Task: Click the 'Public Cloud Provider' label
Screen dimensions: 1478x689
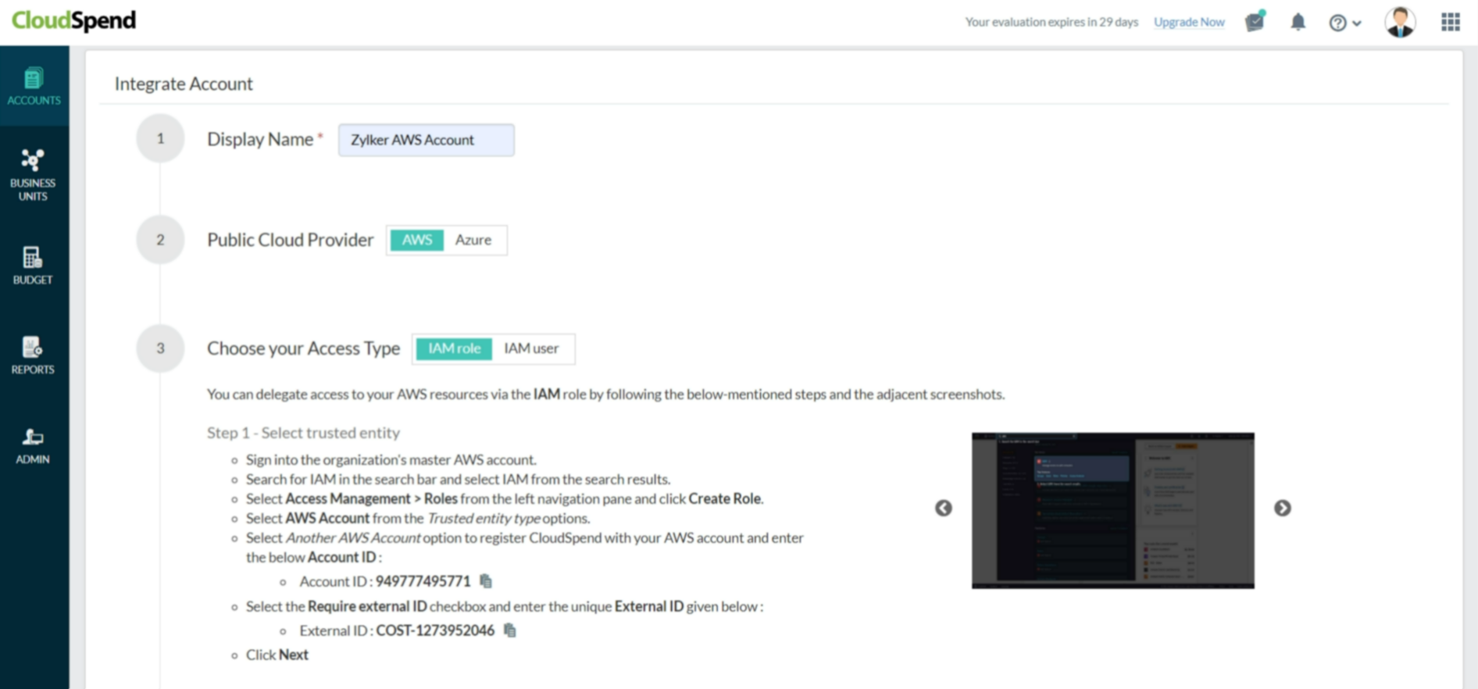Action: tap(290, 240)
